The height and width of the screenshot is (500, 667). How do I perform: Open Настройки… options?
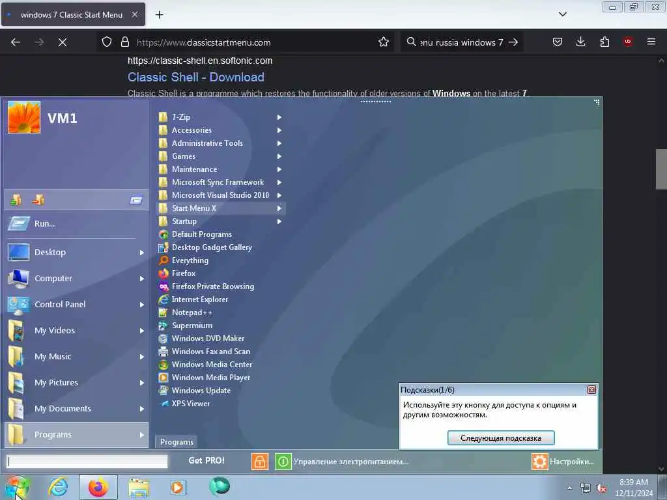click(572, 462)
